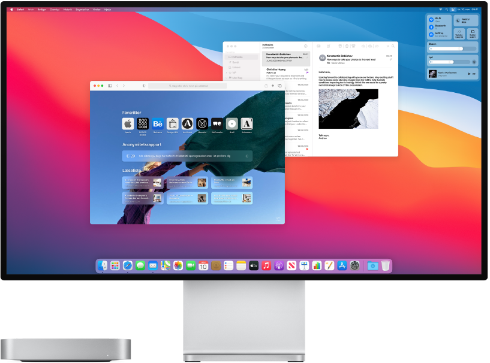Open the Bogmærker menu

82,10
